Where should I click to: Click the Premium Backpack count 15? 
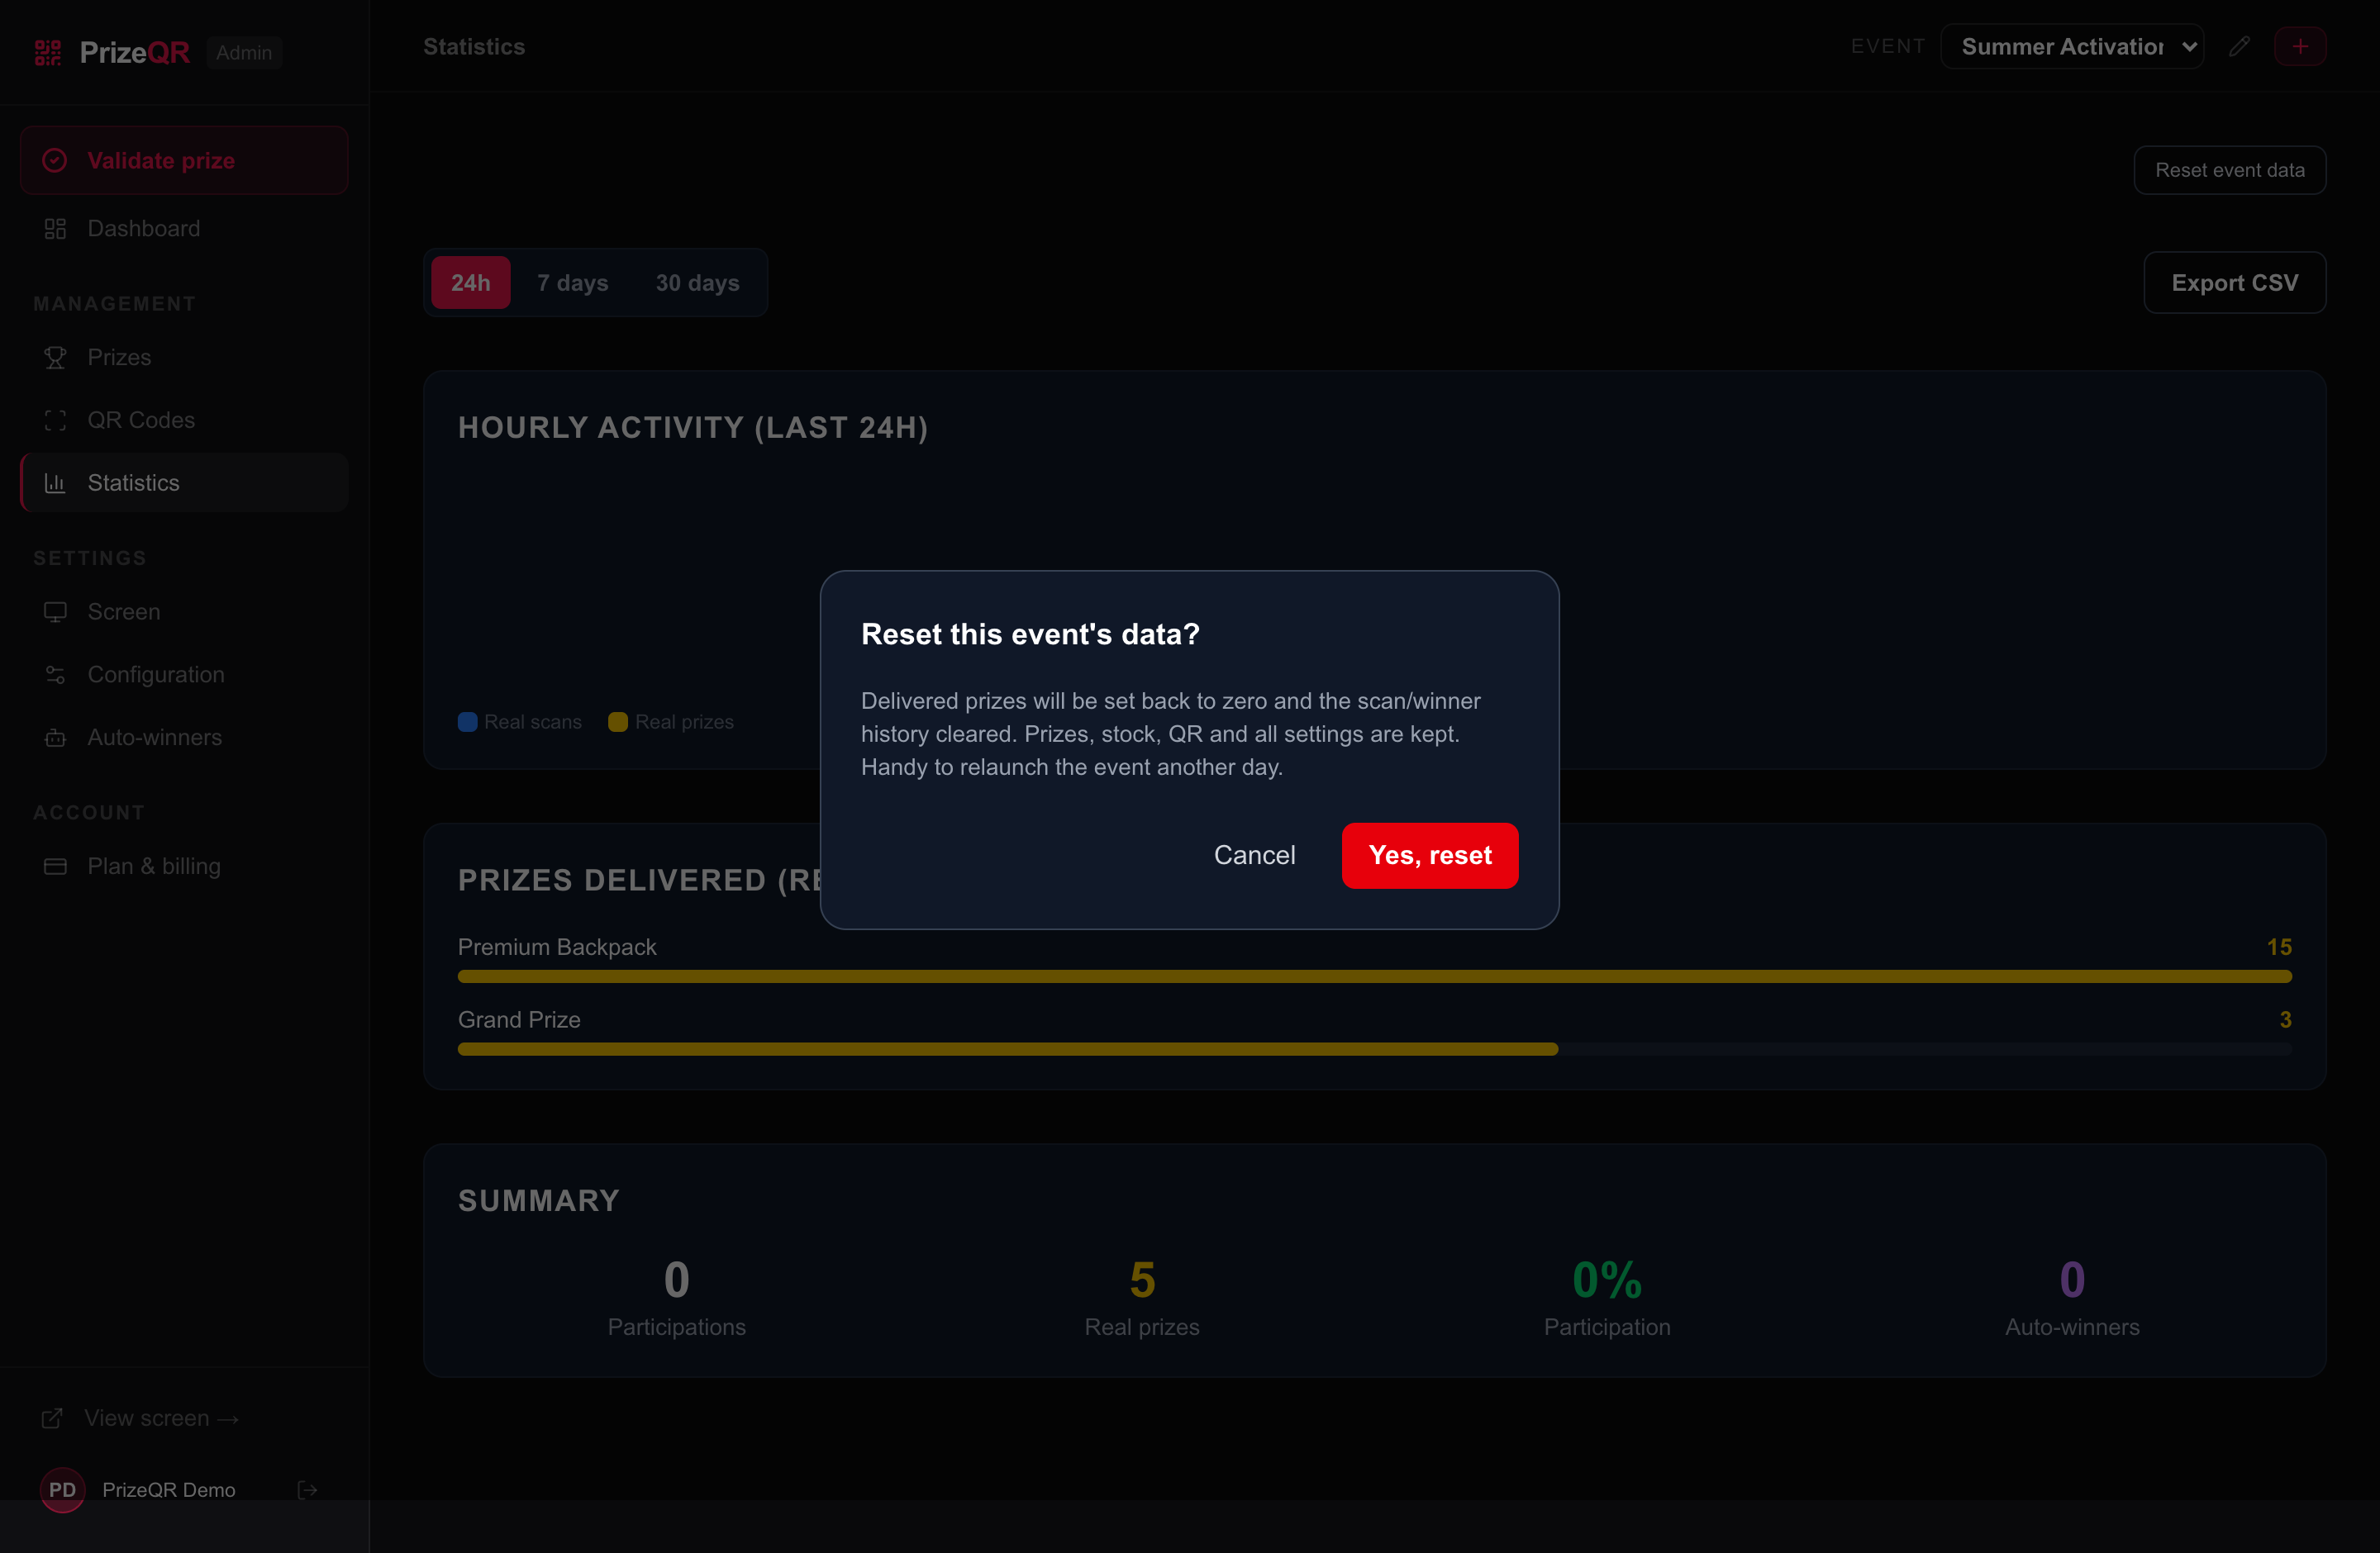pyautogui.click(x=2279, y=947)
